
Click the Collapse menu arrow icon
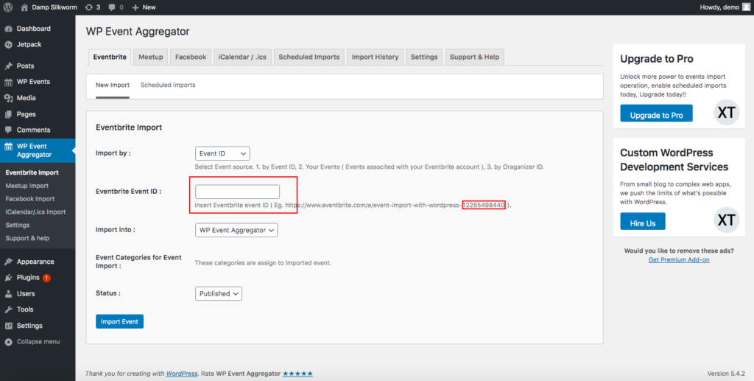point(8,342)
